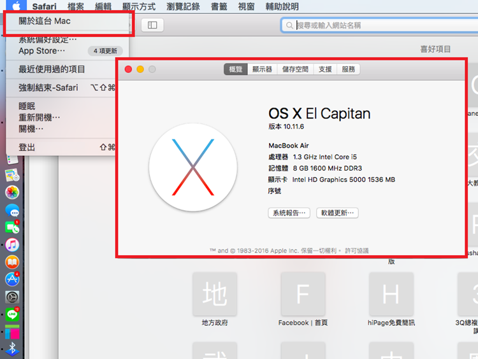Viewport: 478px width, 359px height.
Task: Click Intel HD Graphics 5000 1536 MB text
Action: 344,179
